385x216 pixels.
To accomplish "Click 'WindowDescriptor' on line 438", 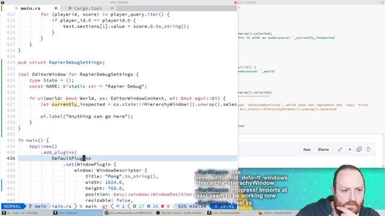I will point(119,170).
